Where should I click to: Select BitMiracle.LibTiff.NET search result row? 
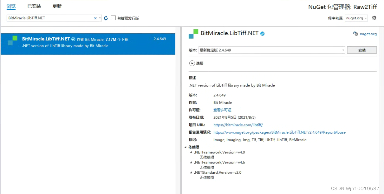(88, 44)
